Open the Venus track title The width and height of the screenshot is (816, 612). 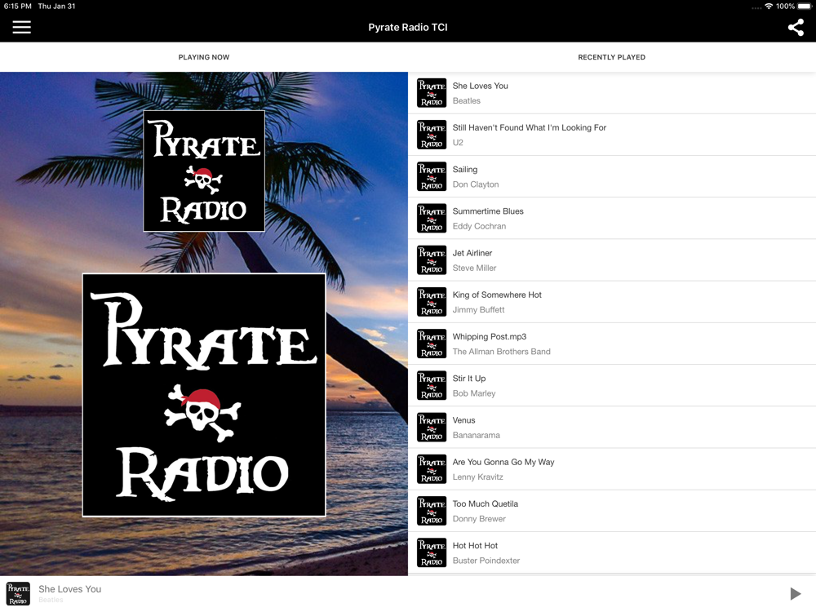pyautogui.click(x=463, y=420)
